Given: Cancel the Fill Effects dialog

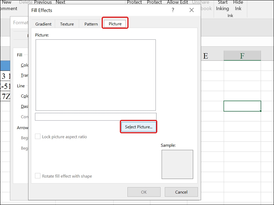Looking at the screenshot, I should [x=181, y=192].
